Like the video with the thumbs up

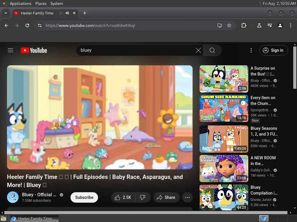pyautogui.click(x=123, y=197)
